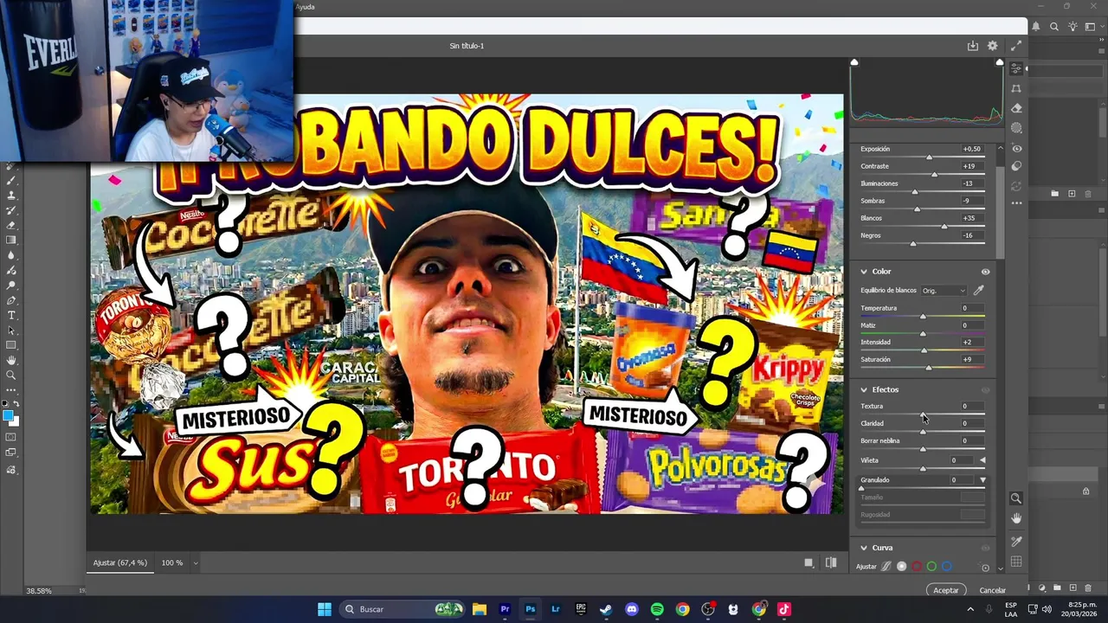The height and width of the screenshot is (623, 1108).
Task: Collapse Granulado extra options triangle
Action: click(x=982, y=479)
